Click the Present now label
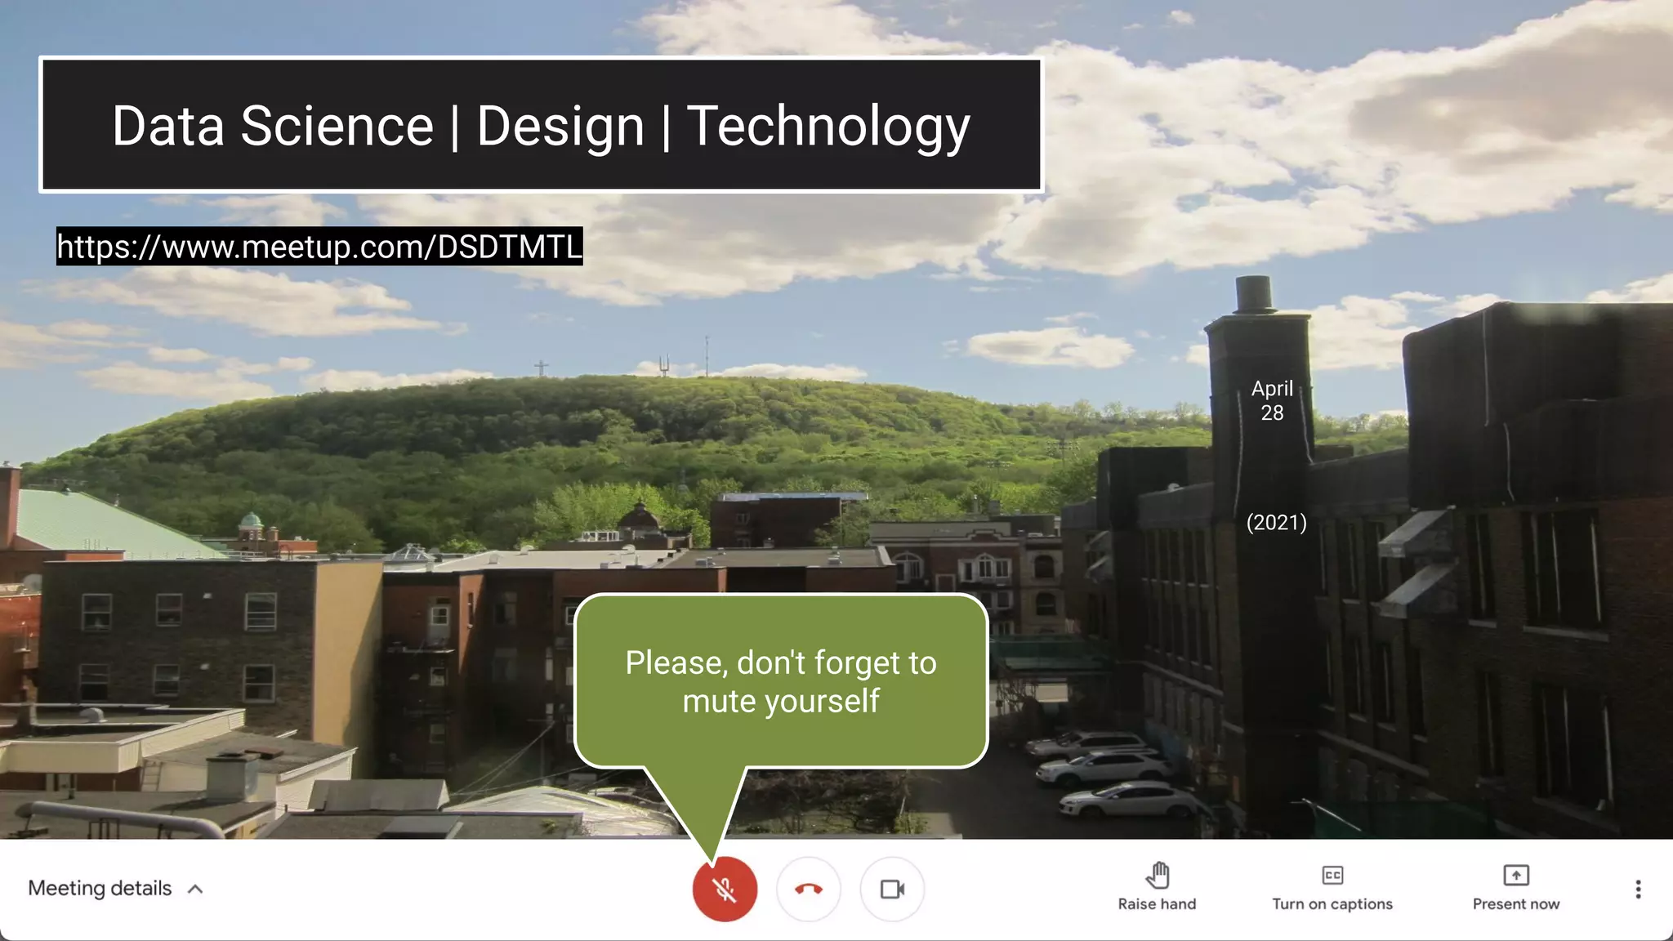 click(1516, 904)
